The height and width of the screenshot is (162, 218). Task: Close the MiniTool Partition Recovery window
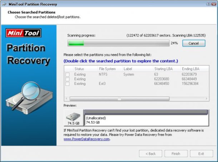pos(214,4)
